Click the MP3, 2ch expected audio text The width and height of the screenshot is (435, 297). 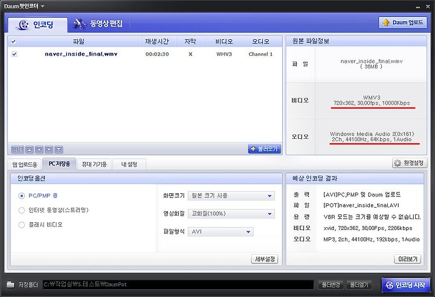point(371,239)
